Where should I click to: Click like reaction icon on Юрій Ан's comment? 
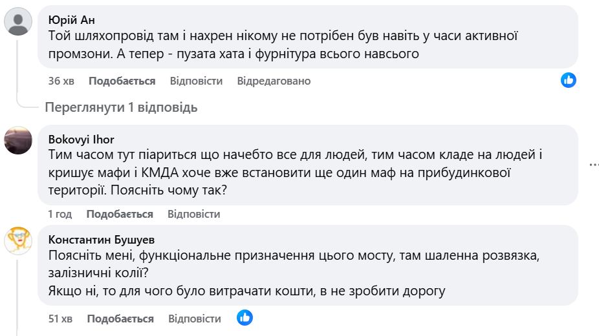[569, 80]
